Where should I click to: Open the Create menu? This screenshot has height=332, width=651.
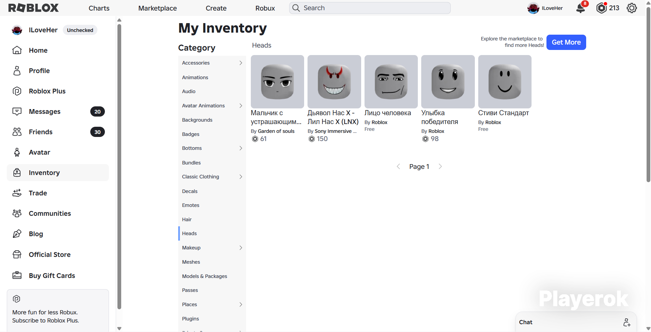tap(216, 8)
